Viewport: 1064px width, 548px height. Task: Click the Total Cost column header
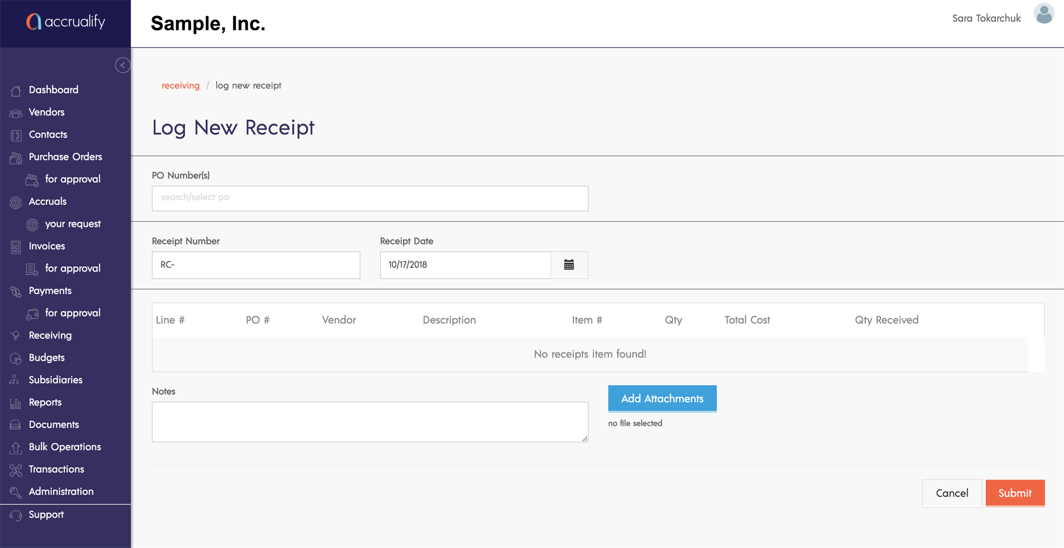(x=747, y=320)
